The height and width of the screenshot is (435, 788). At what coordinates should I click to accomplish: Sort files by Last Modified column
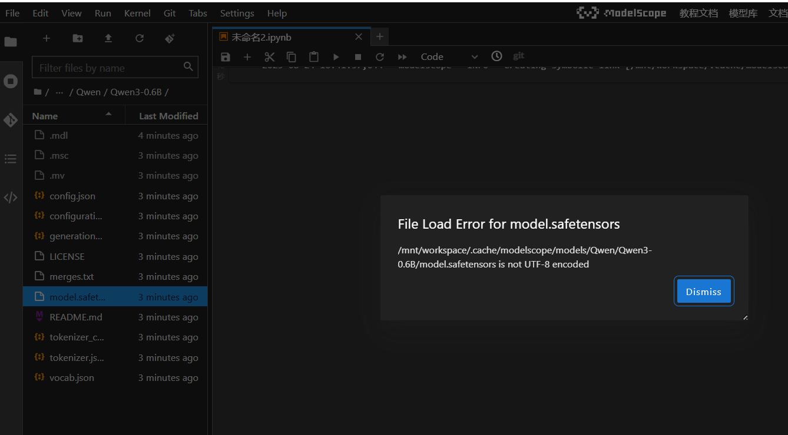pos(168,116)
